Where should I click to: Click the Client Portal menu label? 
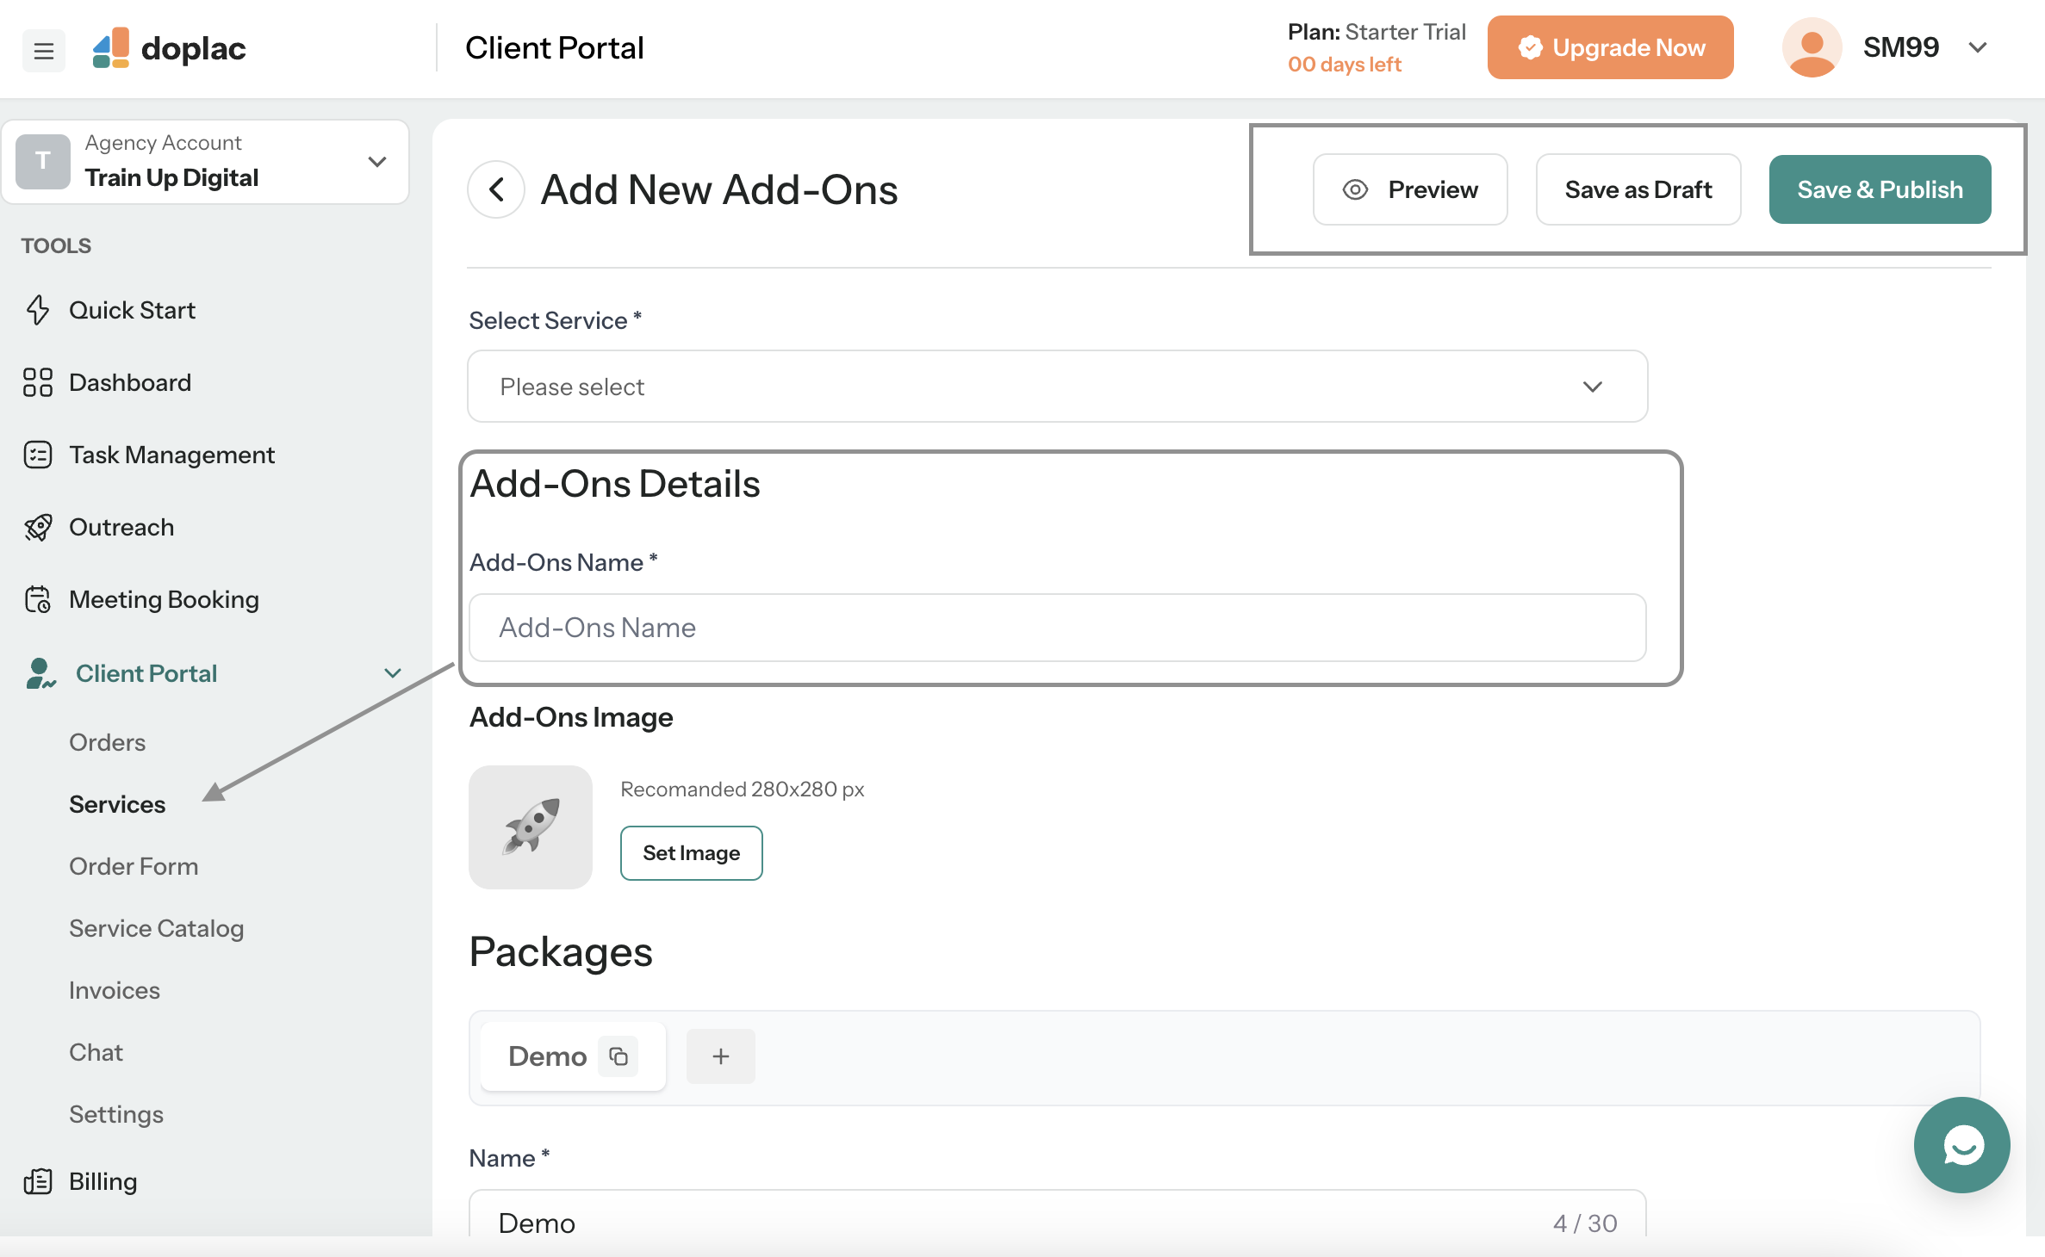tap(146, 673)
